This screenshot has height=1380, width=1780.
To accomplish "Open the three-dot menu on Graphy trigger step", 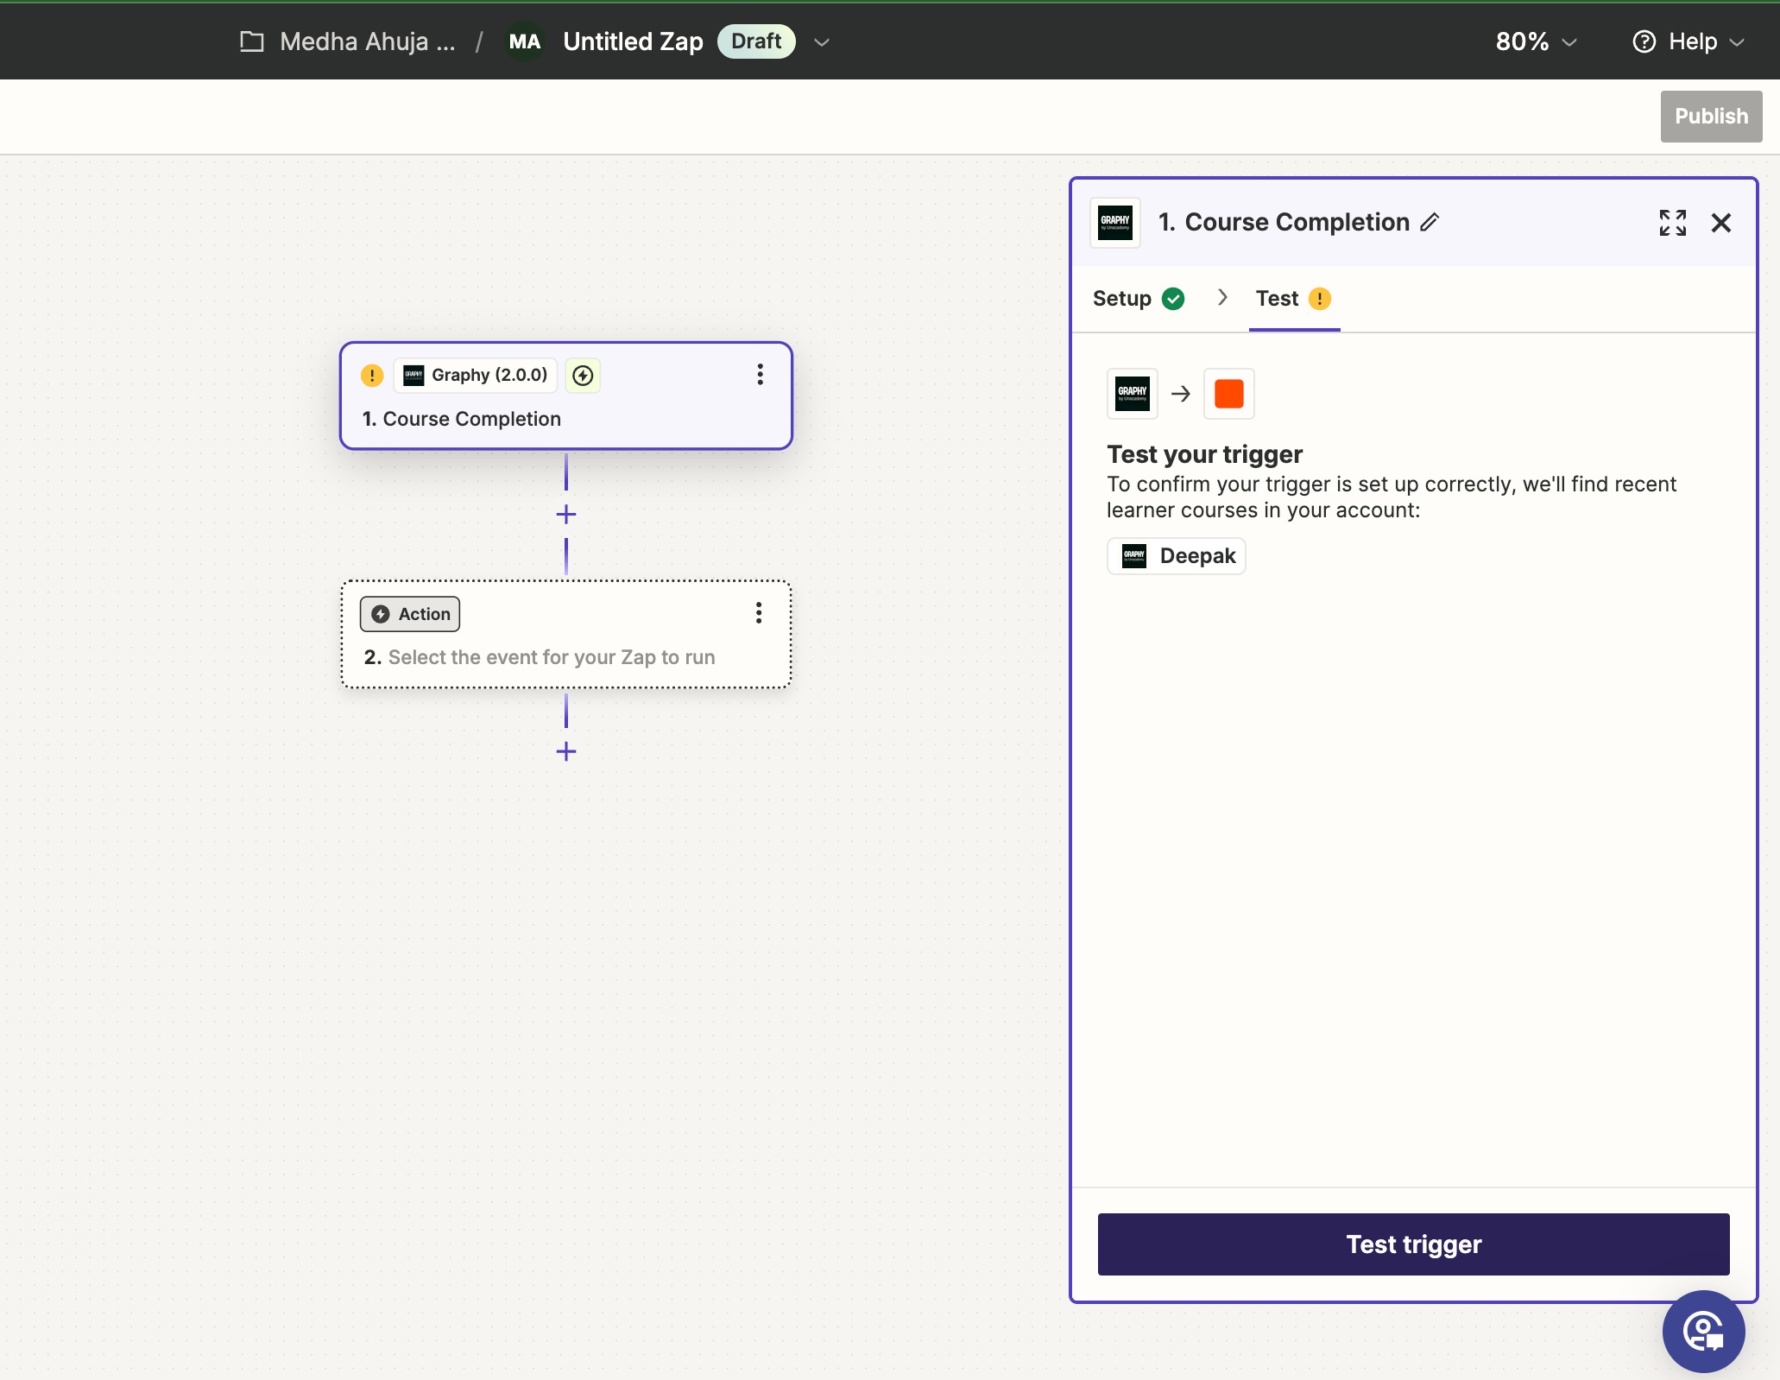I will [x=760, y=374].
